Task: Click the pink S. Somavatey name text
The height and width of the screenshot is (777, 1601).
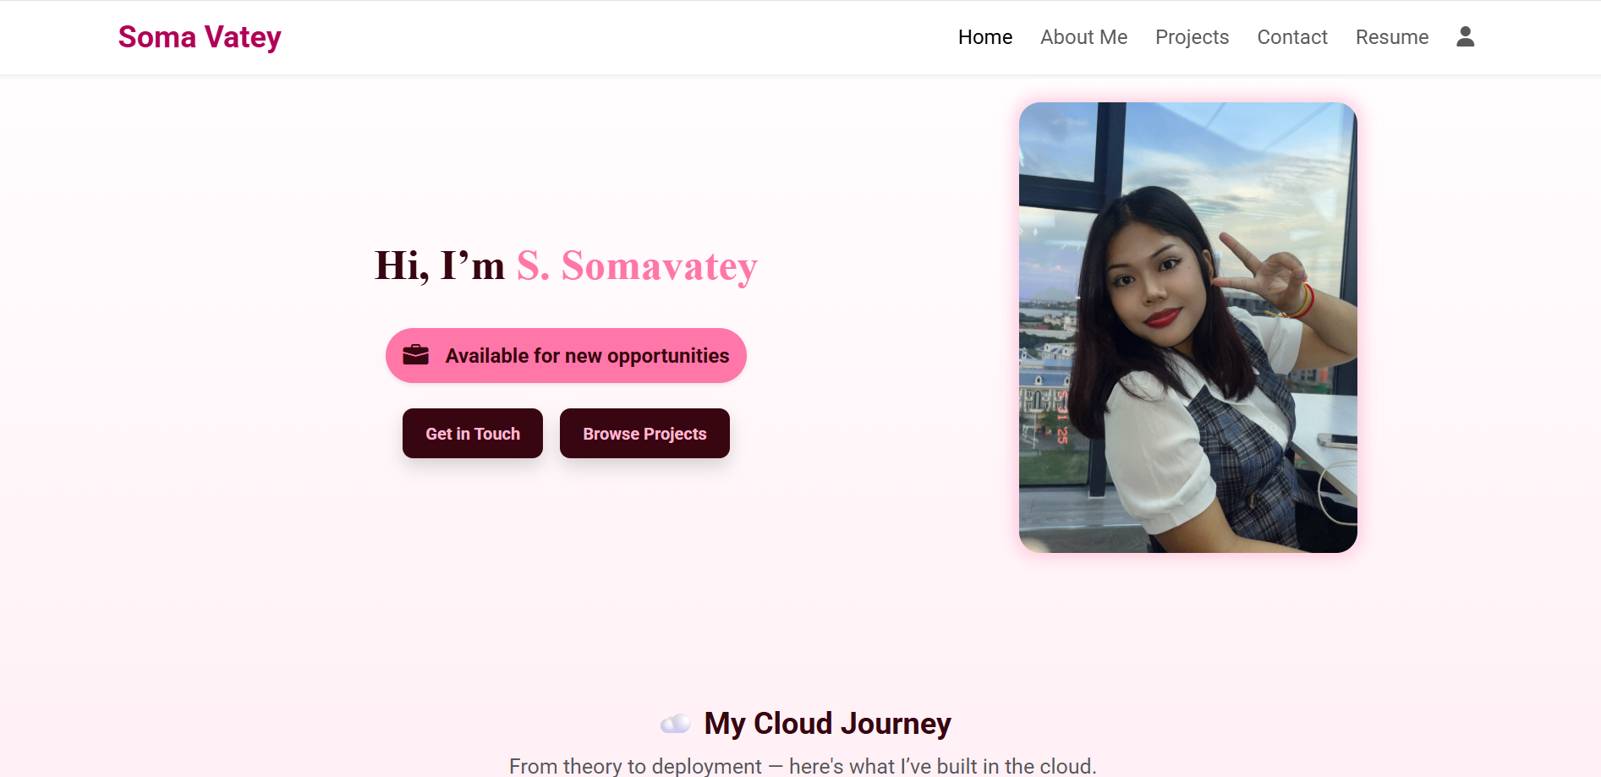Action: click(x=637, y=265)
